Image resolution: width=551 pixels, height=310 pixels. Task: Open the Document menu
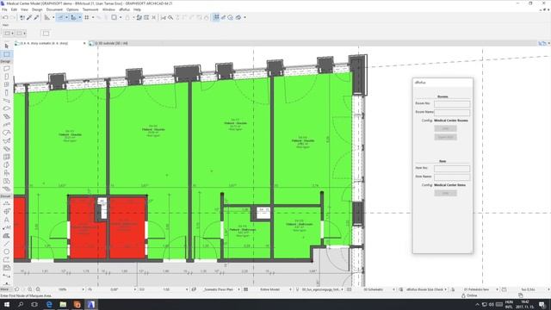pyautogui.click(x=54, y=9)
